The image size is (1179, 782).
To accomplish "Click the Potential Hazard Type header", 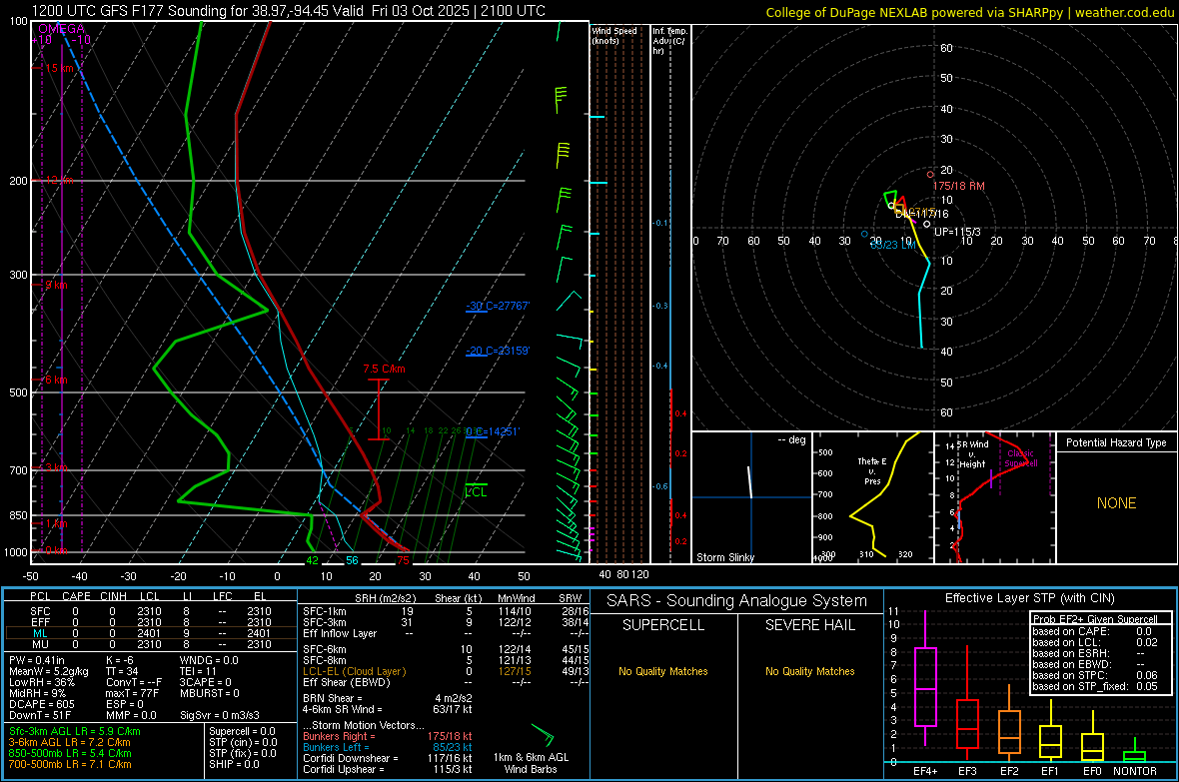I will pyautogui.click(x=1117, y=442).
